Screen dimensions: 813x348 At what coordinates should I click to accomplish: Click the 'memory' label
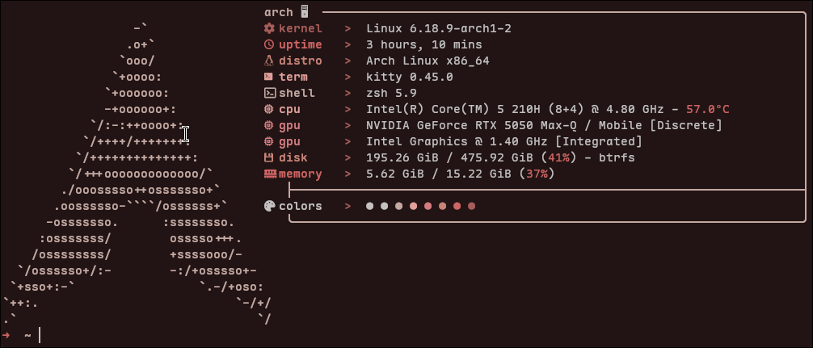tap(300, 174)
